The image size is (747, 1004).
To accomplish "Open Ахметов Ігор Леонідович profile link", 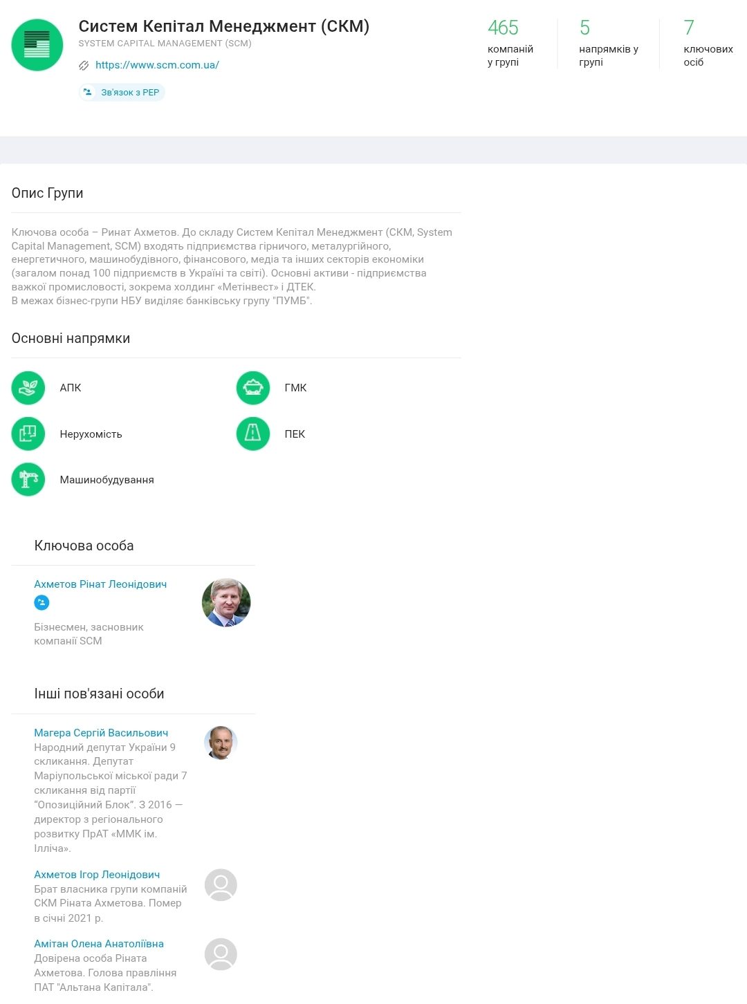I will point(97,875).
